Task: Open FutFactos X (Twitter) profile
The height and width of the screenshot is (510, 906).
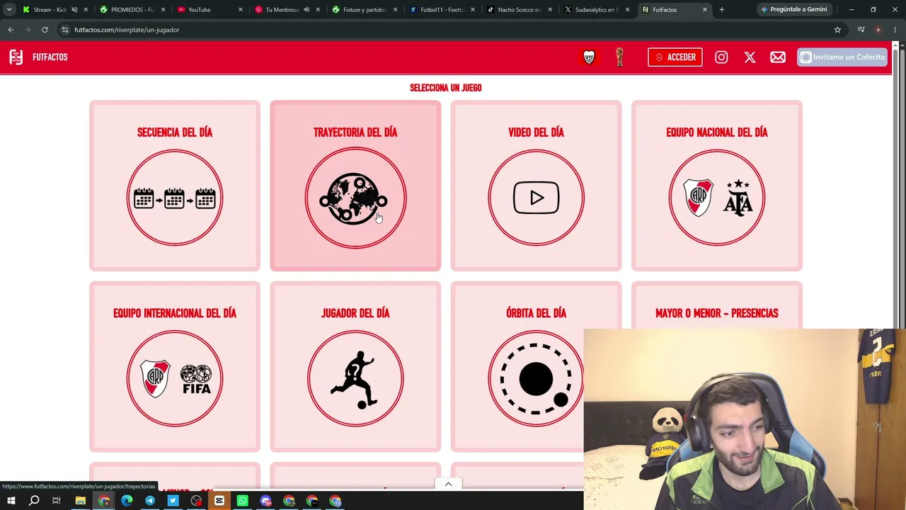Action: pos(750,57)
